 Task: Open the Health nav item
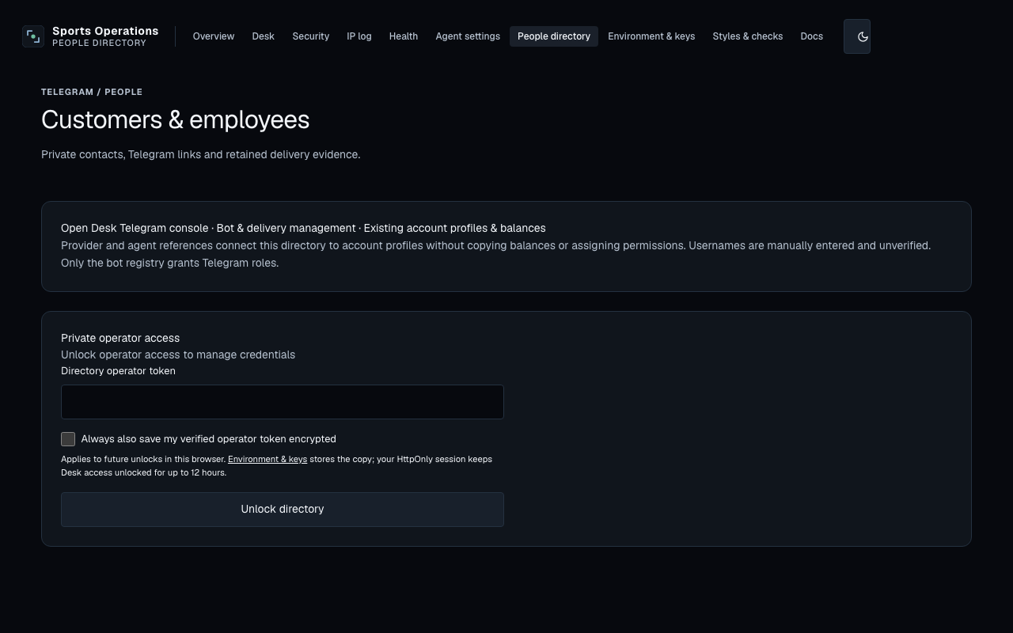(404, 36)
